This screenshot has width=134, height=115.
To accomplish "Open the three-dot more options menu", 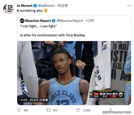I will (129, 6).
